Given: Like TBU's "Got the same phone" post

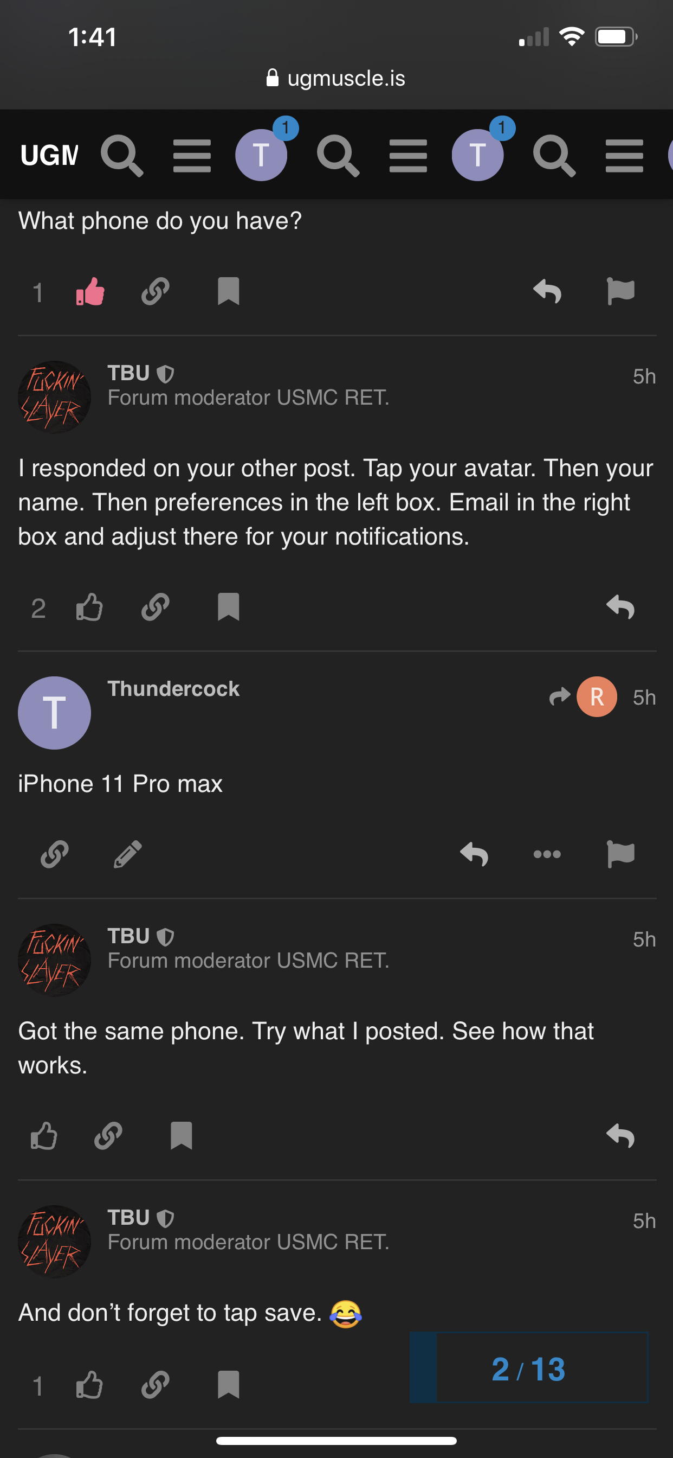Looking at the screenshot, I should click(43, 1135).
